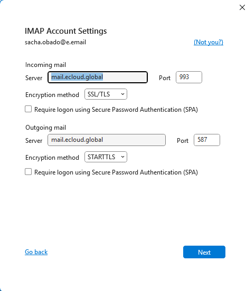Enable the SPA checkbox under Incoming mail
The height and width of the screenshot is (291, 246).
[28, 109]
